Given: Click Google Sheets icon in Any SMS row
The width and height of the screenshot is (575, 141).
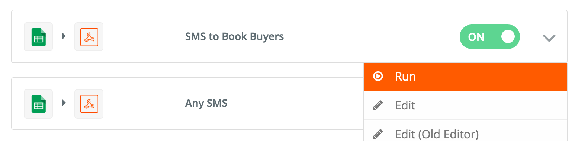Looking at the screenshot, I should tap(38, 104).
